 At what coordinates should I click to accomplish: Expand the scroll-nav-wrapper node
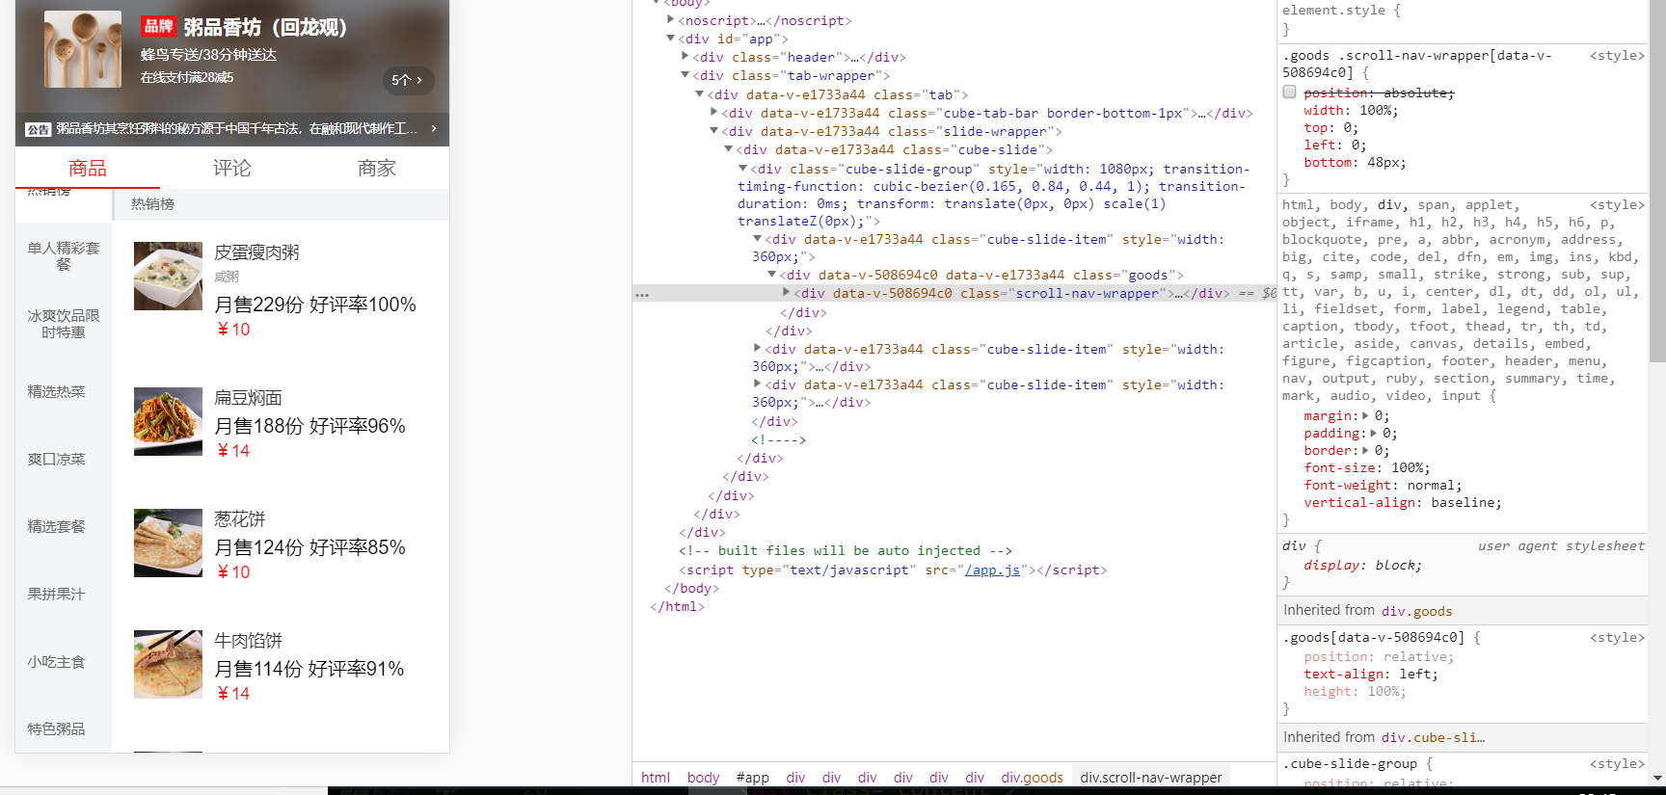[x=787, y=293]
